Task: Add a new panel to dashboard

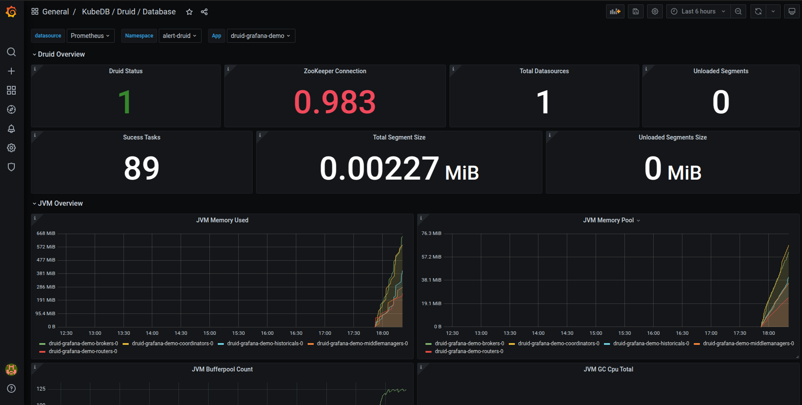Action: pyautogui.click(x=615, y=11)
